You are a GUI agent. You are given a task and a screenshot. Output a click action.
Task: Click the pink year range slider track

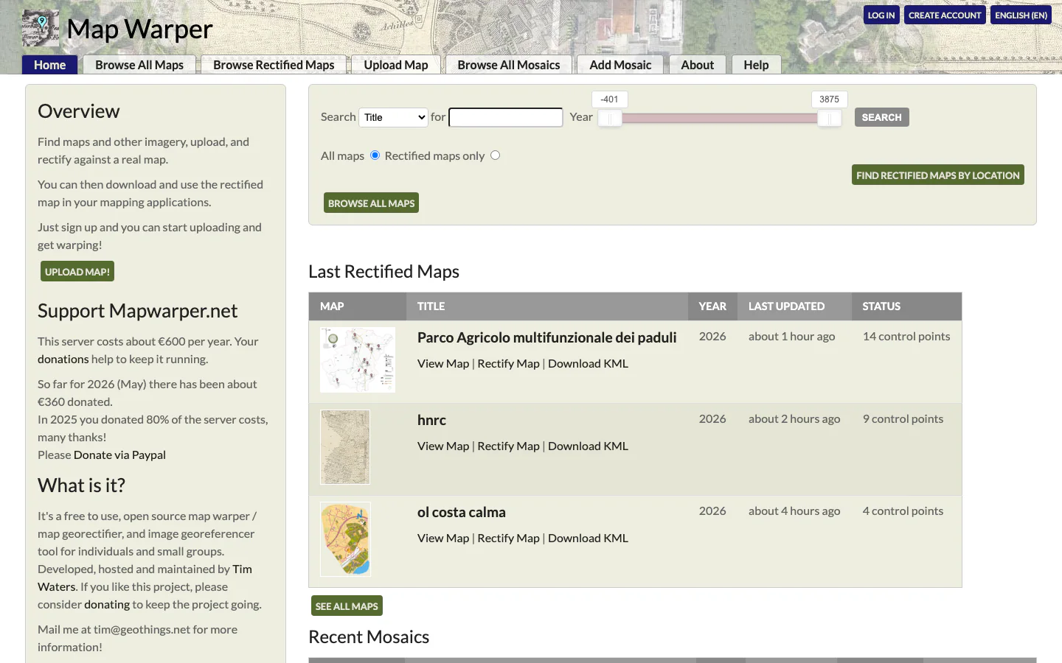tap(720, 118)
